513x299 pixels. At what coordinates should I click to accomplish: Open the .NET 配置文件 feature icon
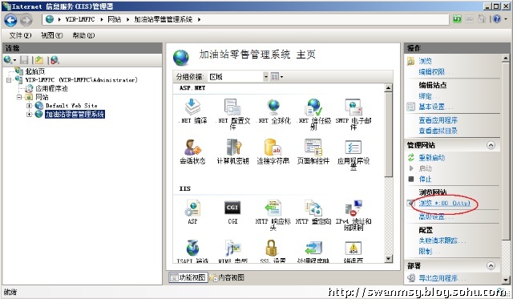pyautogui.click(x=232, y=107)
